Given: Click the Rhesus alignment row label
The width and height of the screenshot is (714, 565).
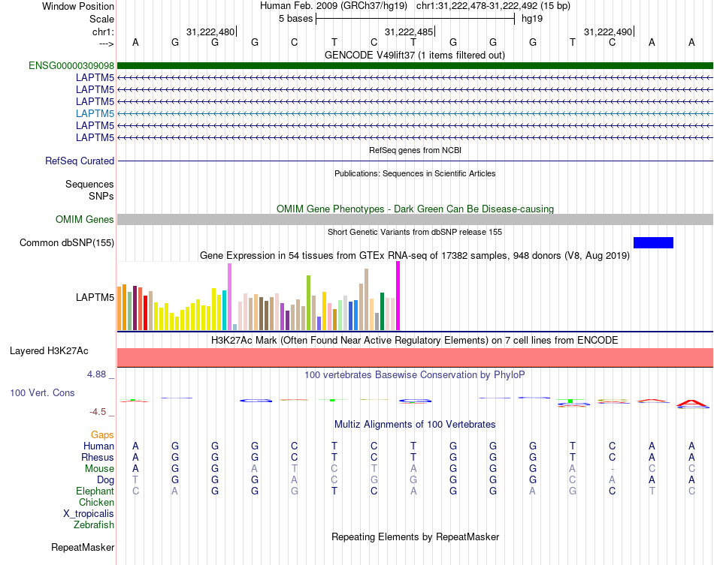Looking at the screenshot, I should coord(98,457).
